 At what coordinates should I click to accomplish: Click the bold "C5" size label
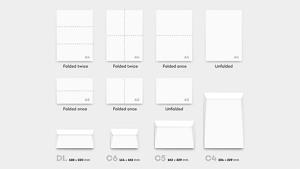click(161, 159)
